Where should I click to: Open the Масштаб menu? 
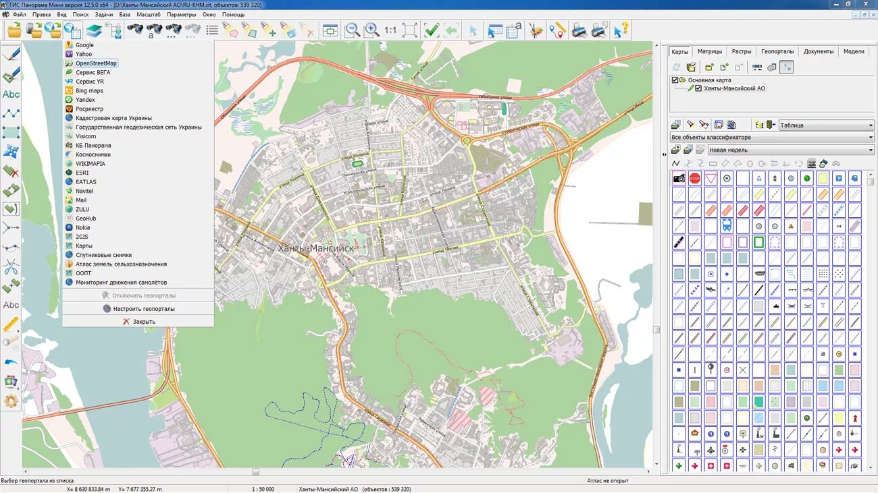(x=149, y=14)
